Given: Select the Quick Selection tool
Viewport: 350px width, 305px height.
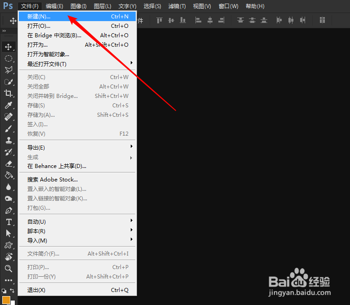Looking at the screenshot, I should (9, 82).
